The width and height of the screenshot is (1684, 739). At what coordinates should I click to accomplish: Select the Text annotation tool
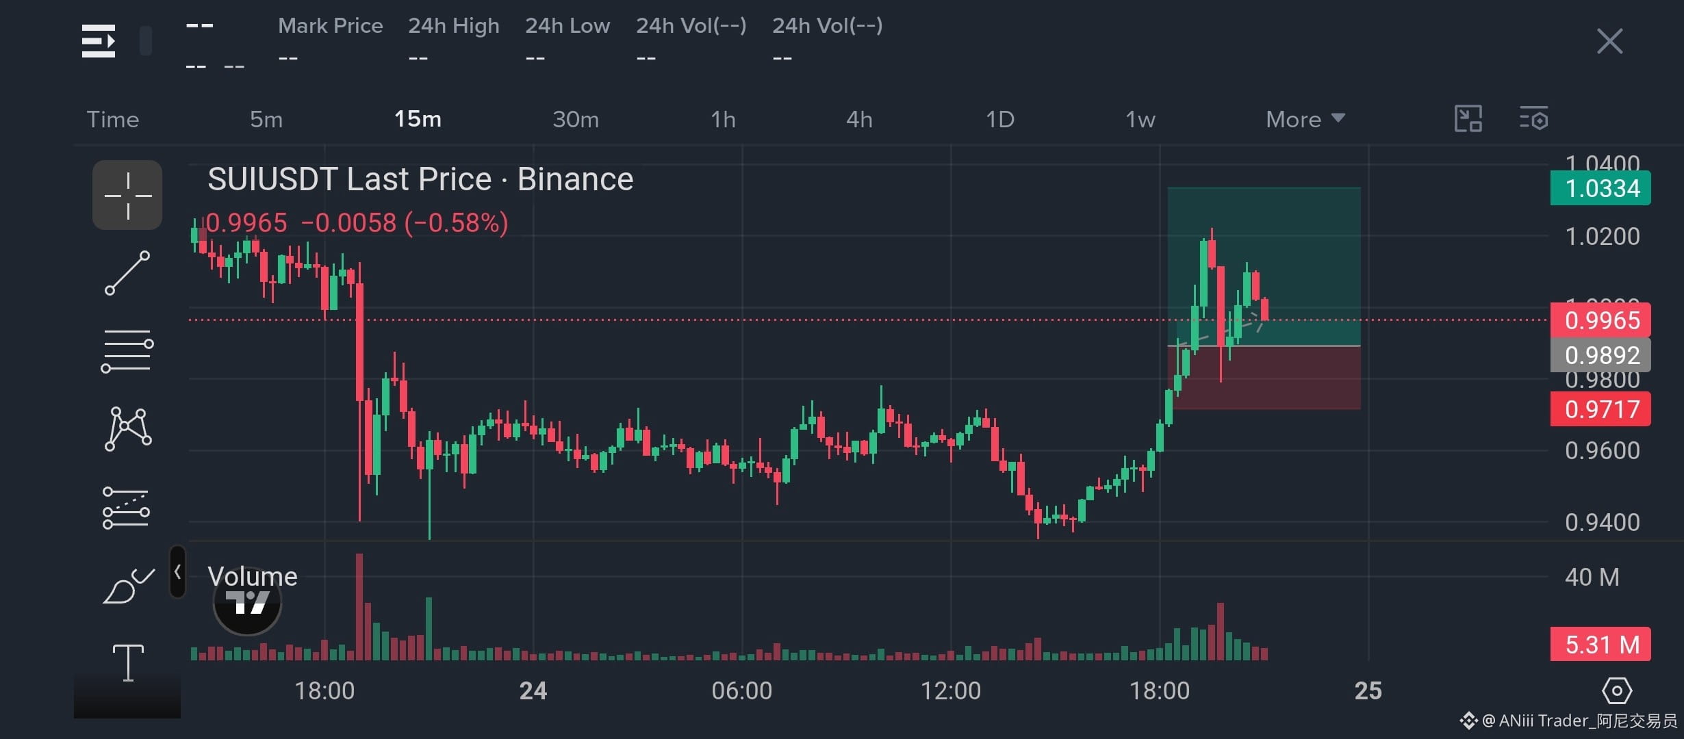(128, 662)
